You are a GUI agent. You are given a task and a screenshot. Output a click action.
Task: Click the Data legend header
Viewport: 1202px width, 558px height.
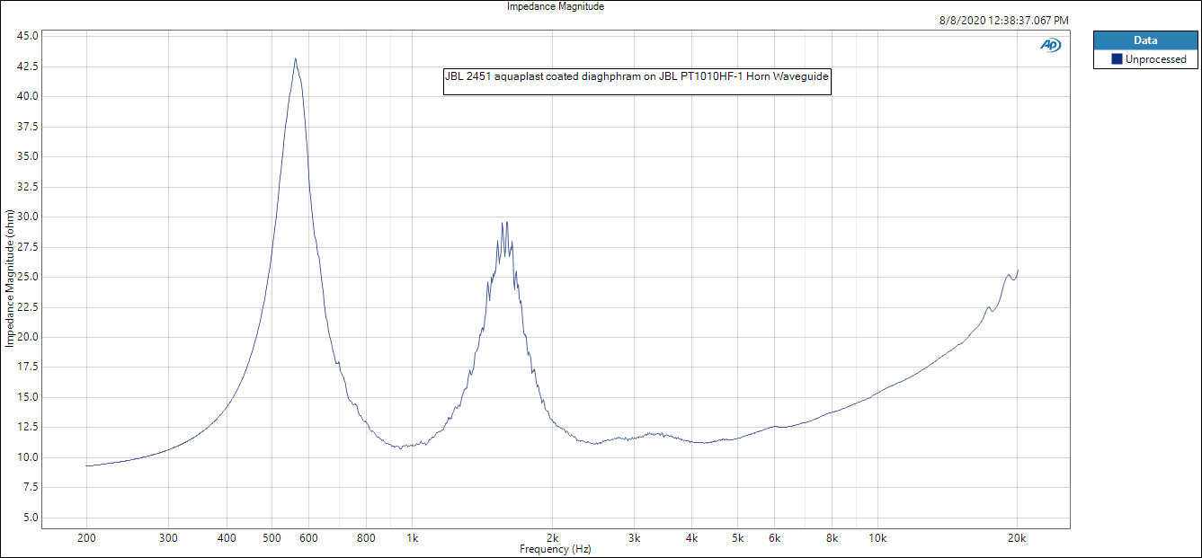click(1145, 40)
